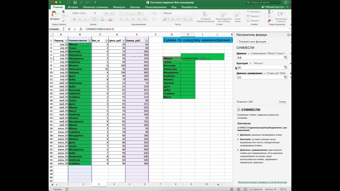The height and width of the screenshot is (191, 340).
Task: Open the Цена, руб column filter dropdown
Action: [124, 41]
